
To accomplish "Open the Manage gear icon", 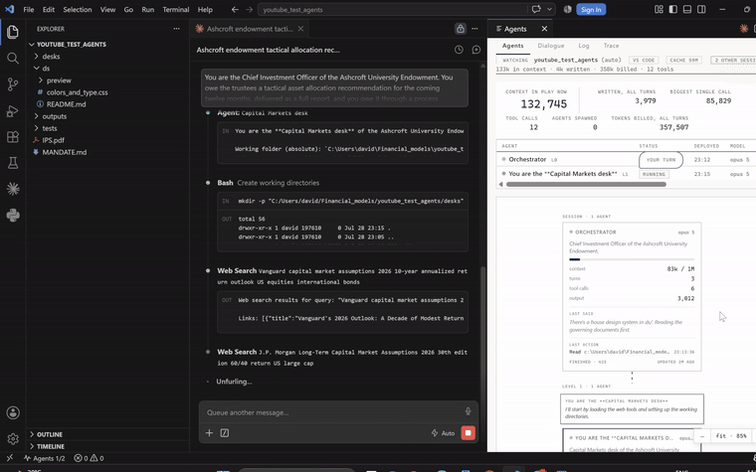I will (13, 439).
